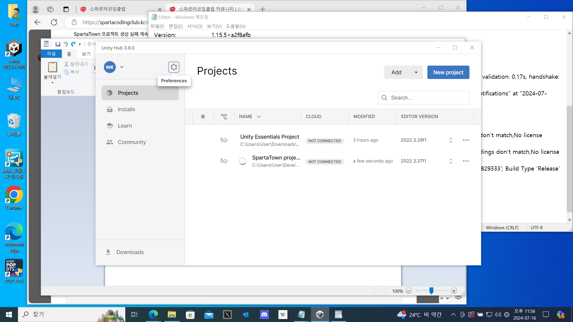The width and height of the screenshot is (573, 322).
Task: Click WordPad paste (붙여넣기) icon
Action: coord(53,67)
